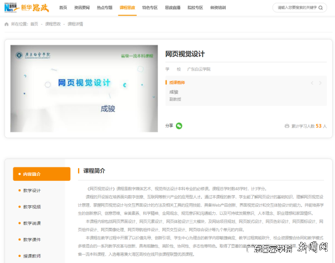Go to 热点专题 in top navigation
335x263 pixels.
(x=105, y=8)
